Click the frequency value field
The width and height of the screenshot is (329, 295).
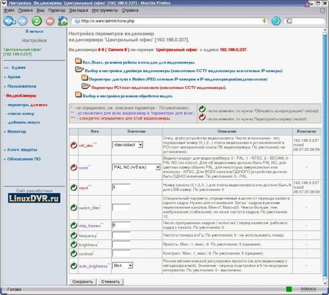121,235
